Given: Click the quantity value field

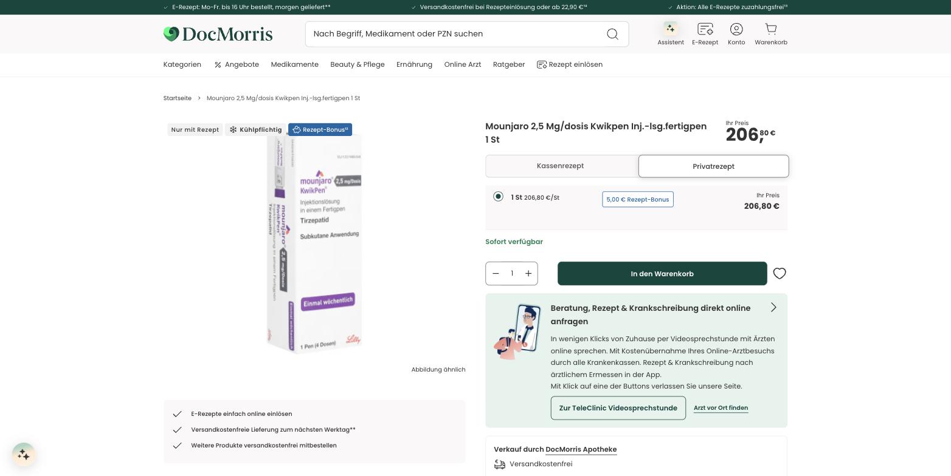Looking at the screenshot, I should tap(512, 274).
